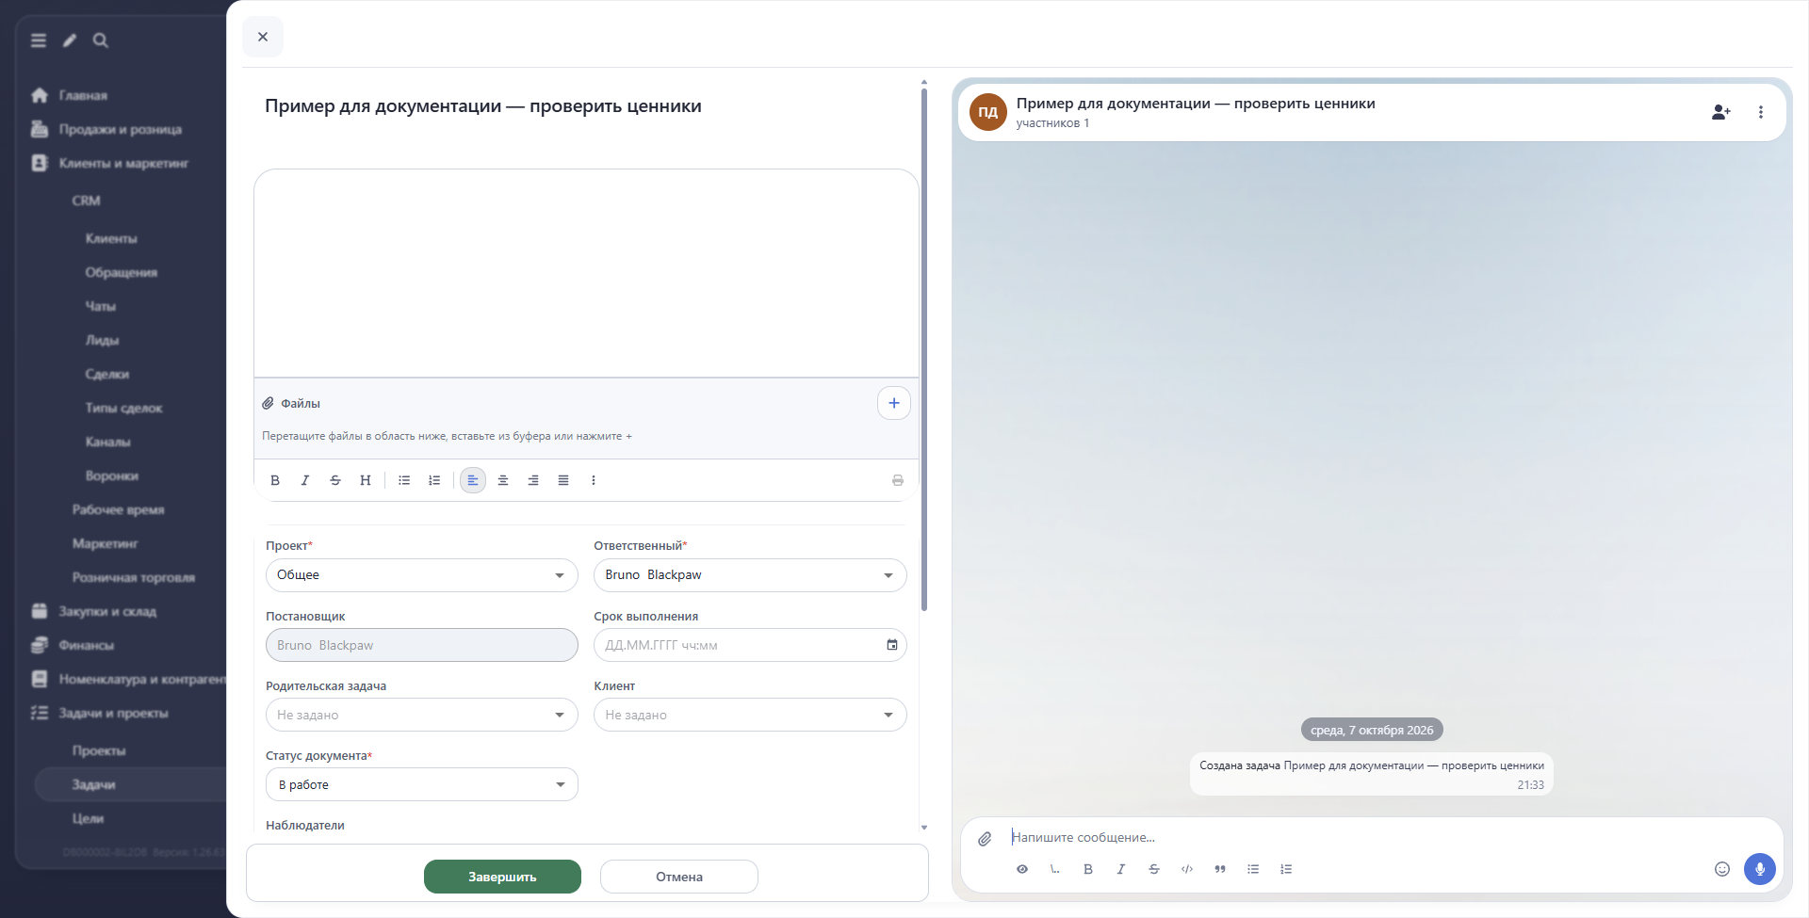Insert a code block in chat message
The width and height of the screenshot is (1809, 918).
(1187, 869)
